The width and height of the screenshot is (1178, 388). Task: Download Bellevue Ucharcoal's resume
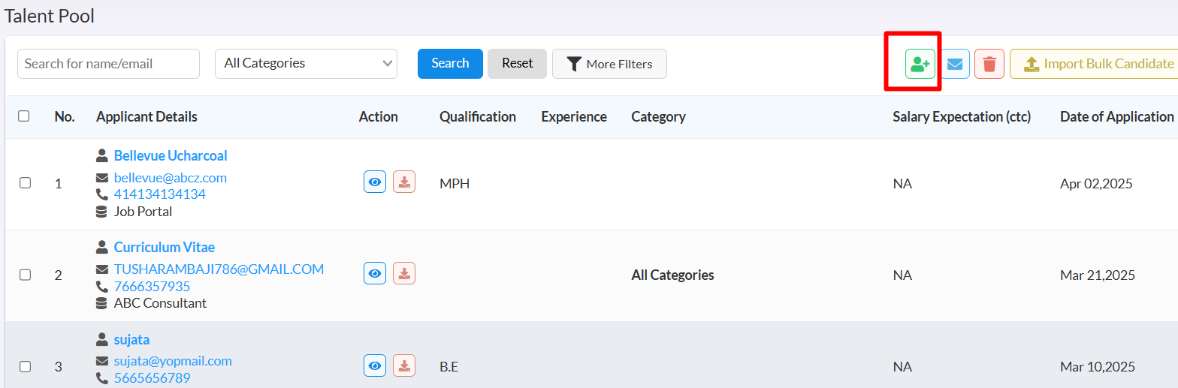404,182
